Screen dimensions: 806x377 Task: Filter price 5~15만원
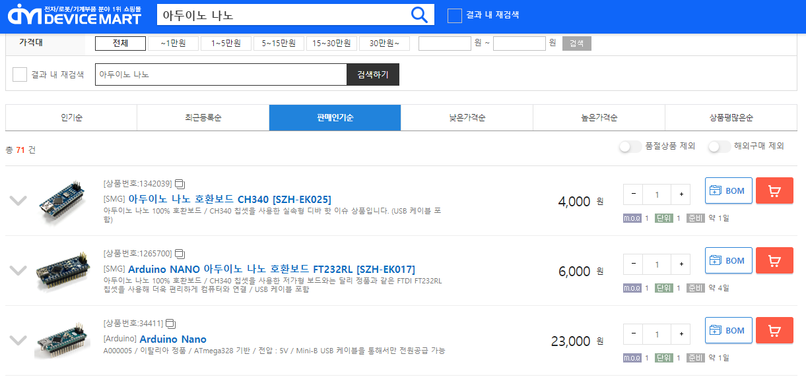pyautogui.click(x=279, y=43)
